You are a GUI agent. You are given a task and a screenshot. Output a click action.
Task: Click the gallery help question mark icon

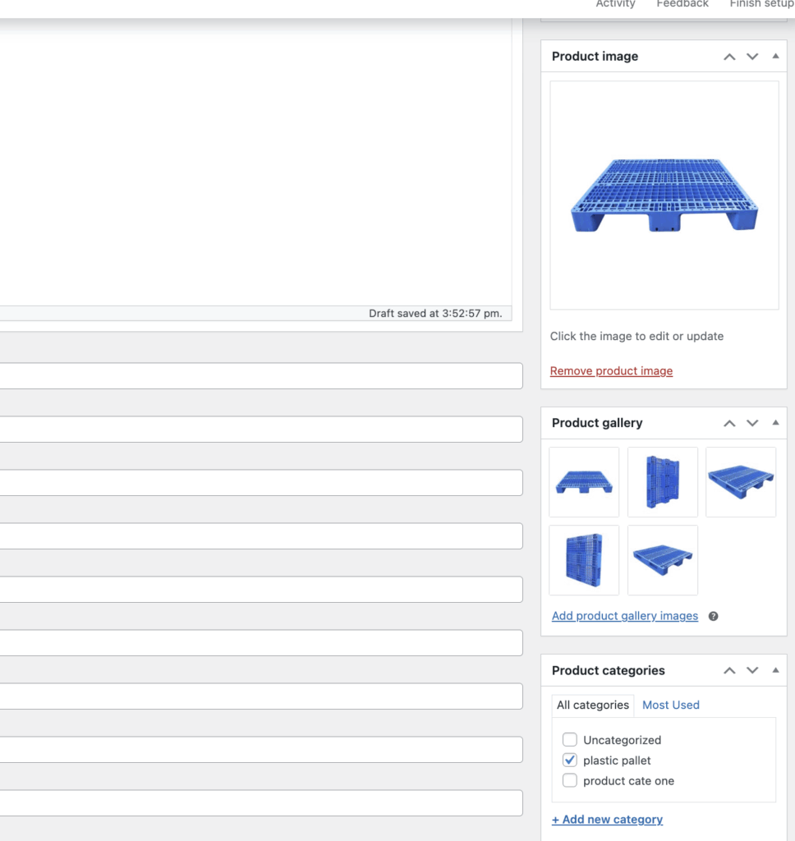point(713,616)
